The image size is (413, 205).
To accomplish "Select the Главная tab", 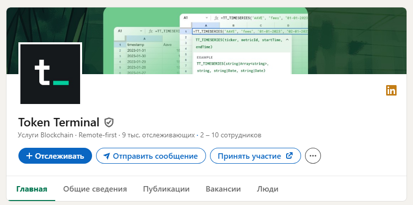I will 32,189.
